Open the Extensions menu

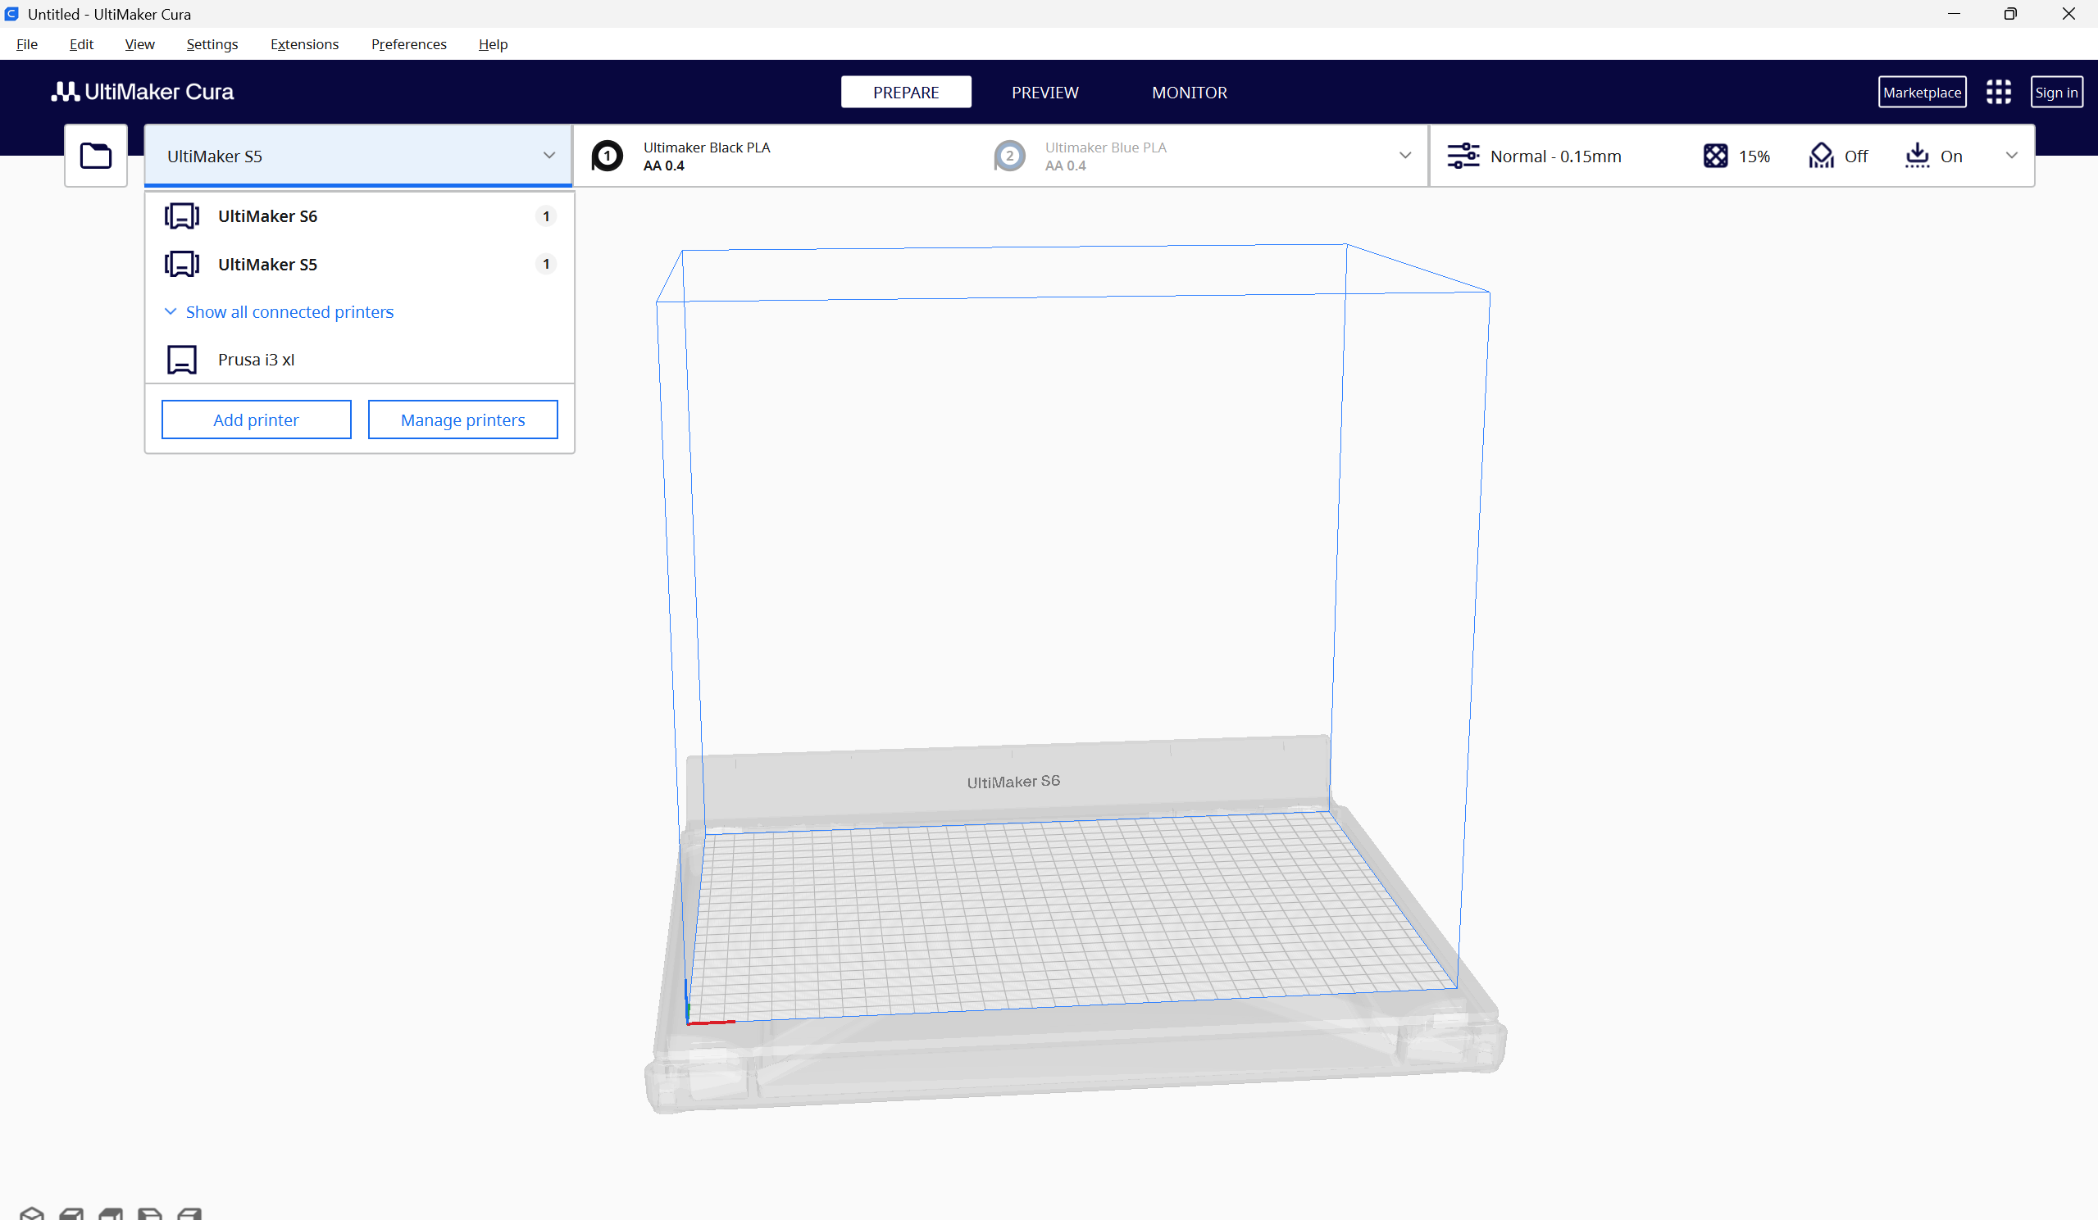click(x=305, y=44)
